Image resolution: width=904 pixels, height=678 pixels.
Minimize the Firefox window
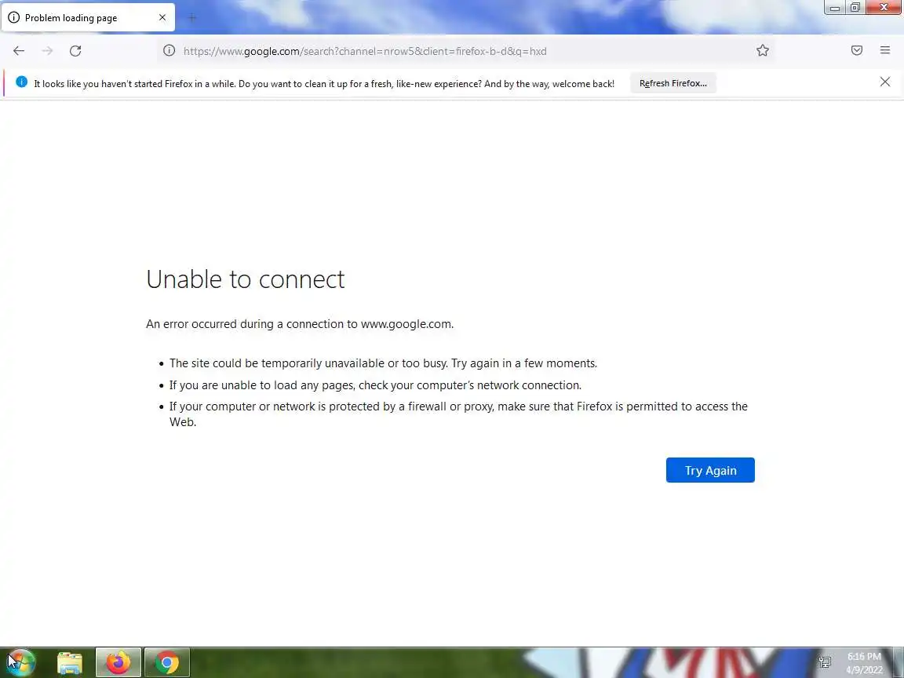[x=835, y=8]
